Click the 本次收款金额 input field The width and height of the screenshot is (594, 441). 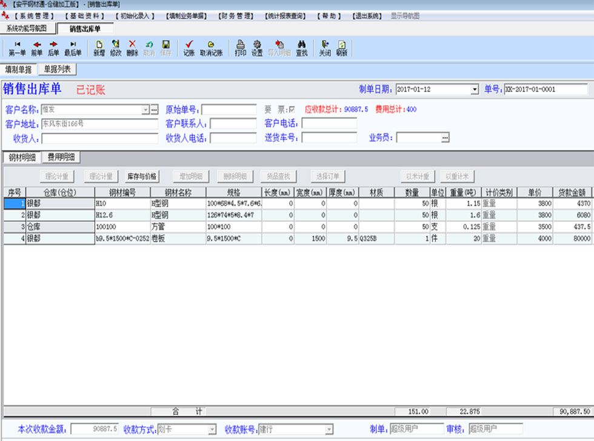[x=95, y=429]
